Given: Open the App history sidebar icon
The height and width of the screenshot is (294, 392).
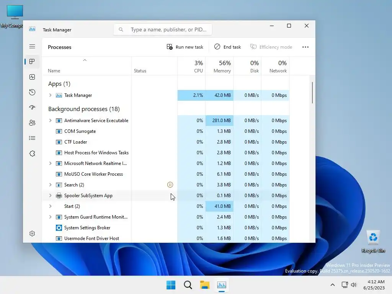Looking at the screenshot, I should tap(32, 92).
